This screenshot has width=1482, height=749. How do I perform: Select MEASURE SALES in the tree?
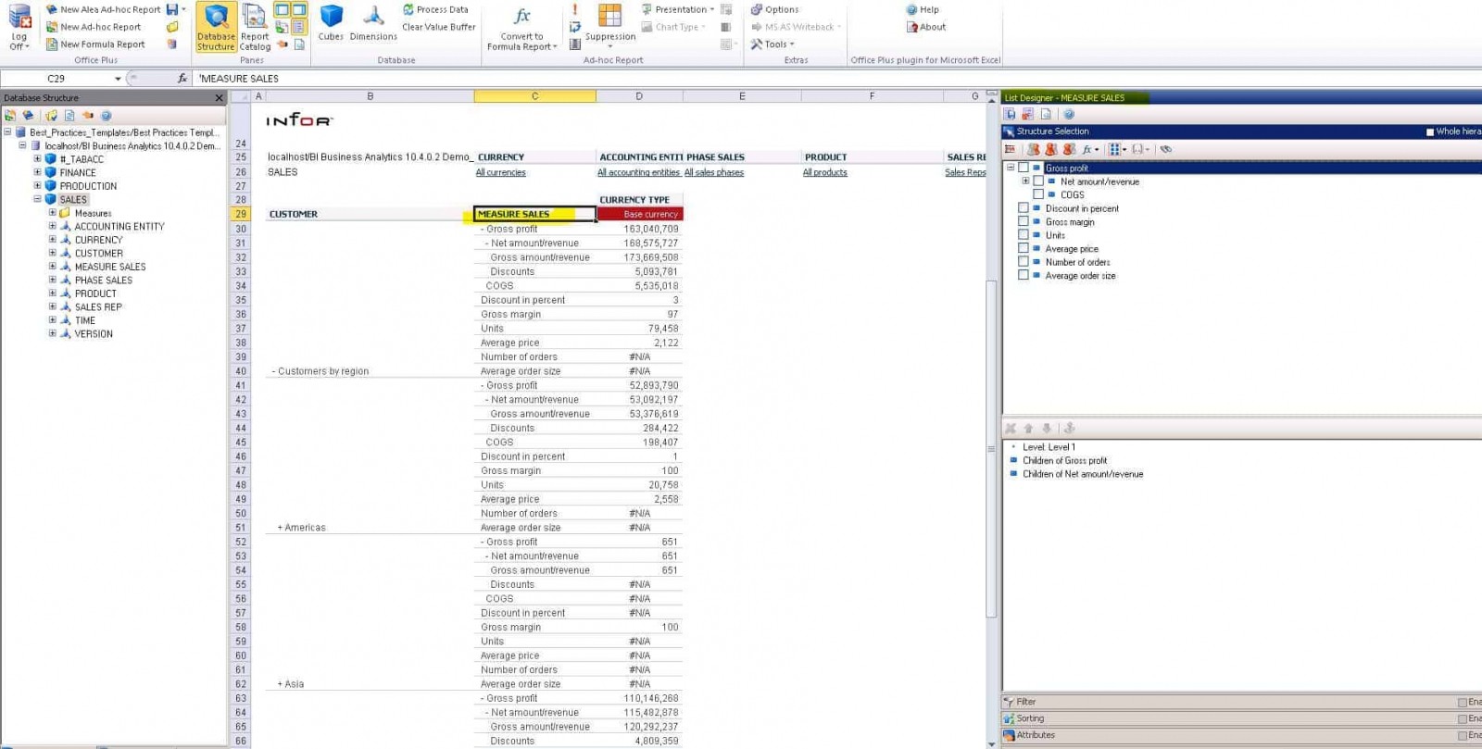coord(109,267)
